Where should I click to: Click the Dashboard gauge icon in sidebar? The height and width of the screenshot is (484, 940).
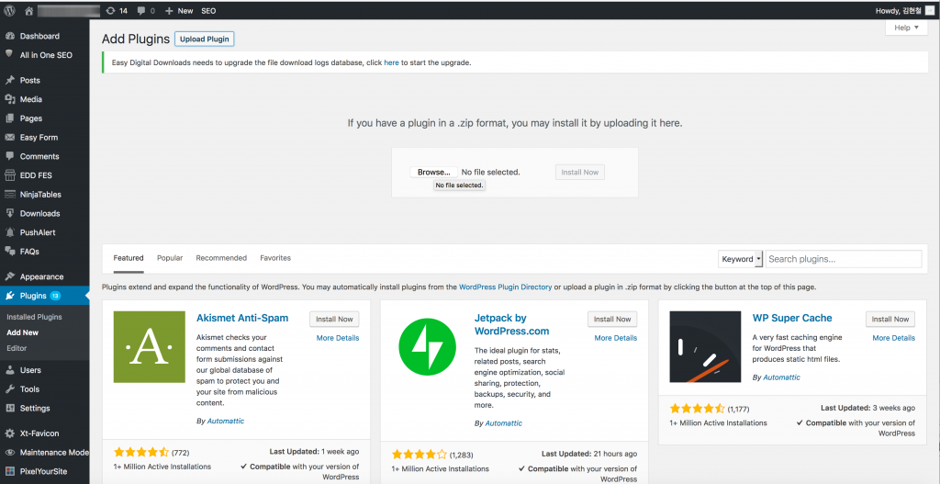click(x=9, y=36)
